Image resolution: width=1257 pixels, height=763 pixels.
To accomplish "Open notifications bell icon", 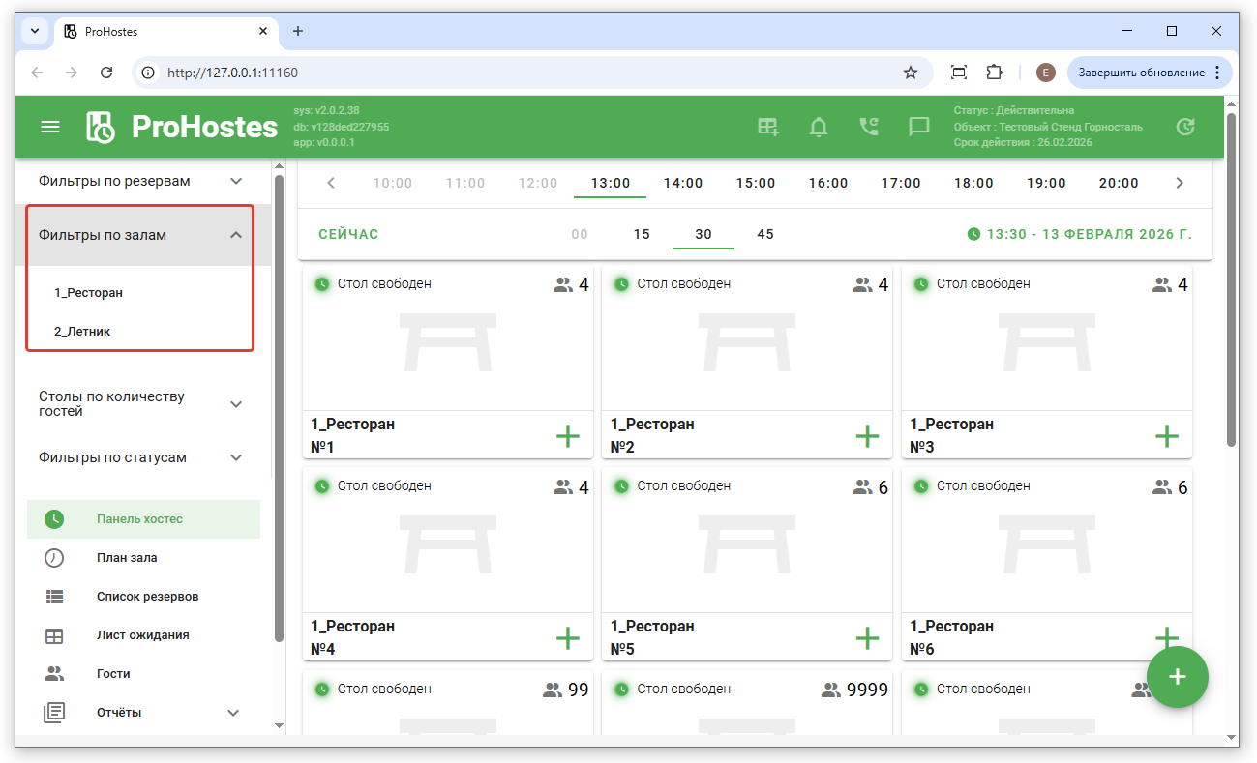I will pos(819,127).
